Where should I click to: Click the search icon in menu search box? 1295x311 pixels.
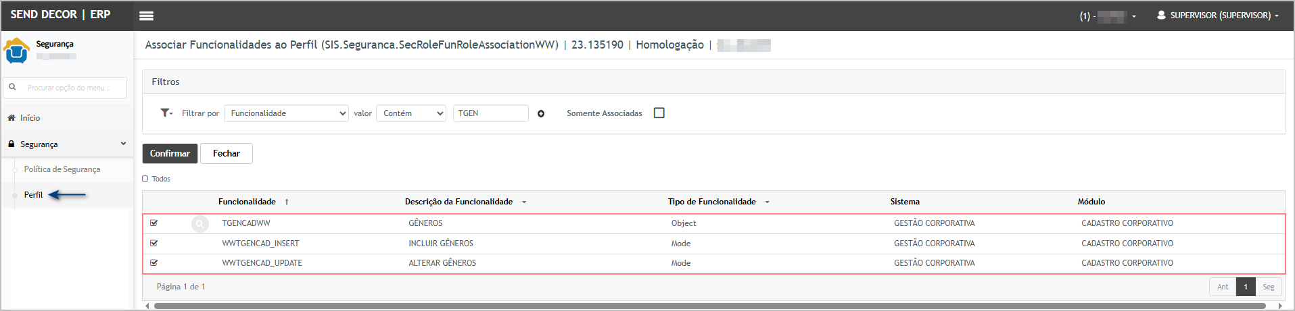[12, 87]
